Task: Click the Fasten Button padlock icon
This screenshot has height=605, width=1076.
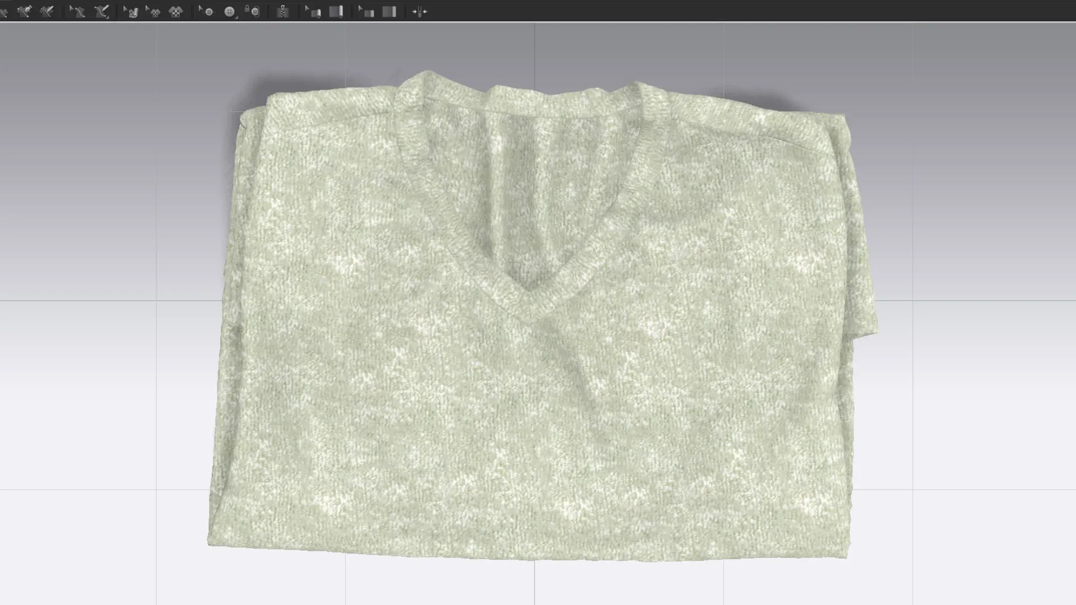Action: click(x=253, y=11)
